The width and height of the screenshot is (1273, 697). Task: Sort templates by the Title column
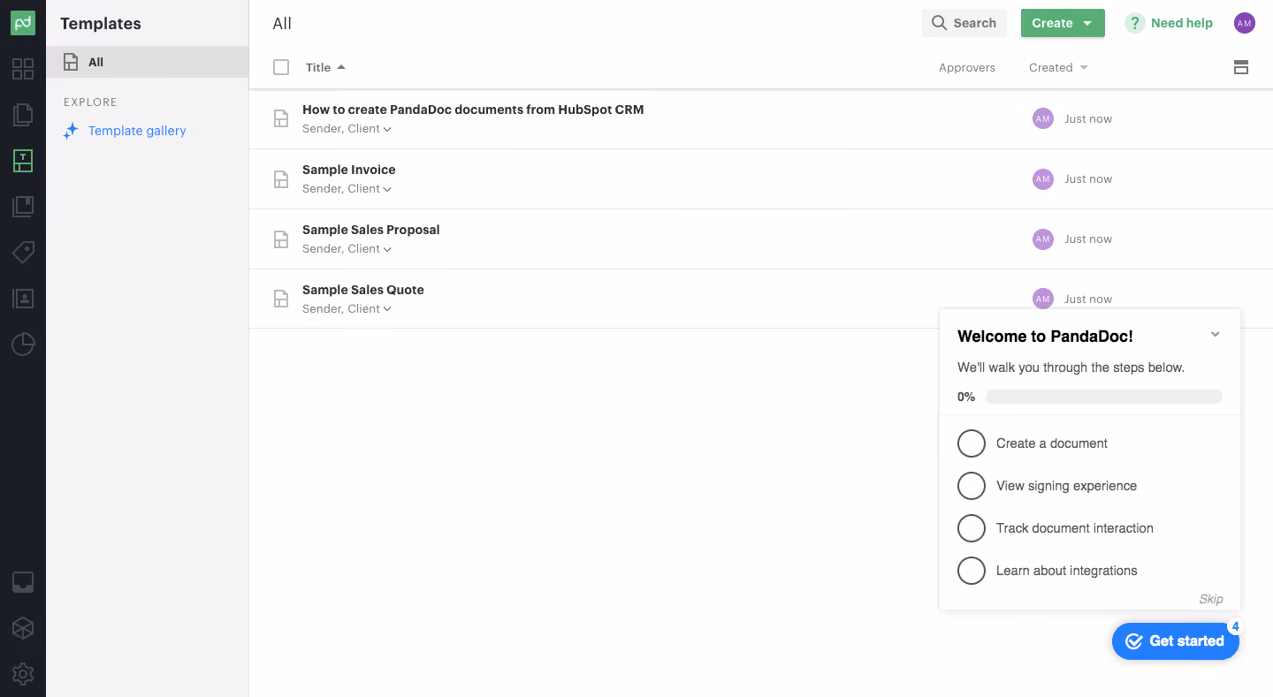[325, 67]
